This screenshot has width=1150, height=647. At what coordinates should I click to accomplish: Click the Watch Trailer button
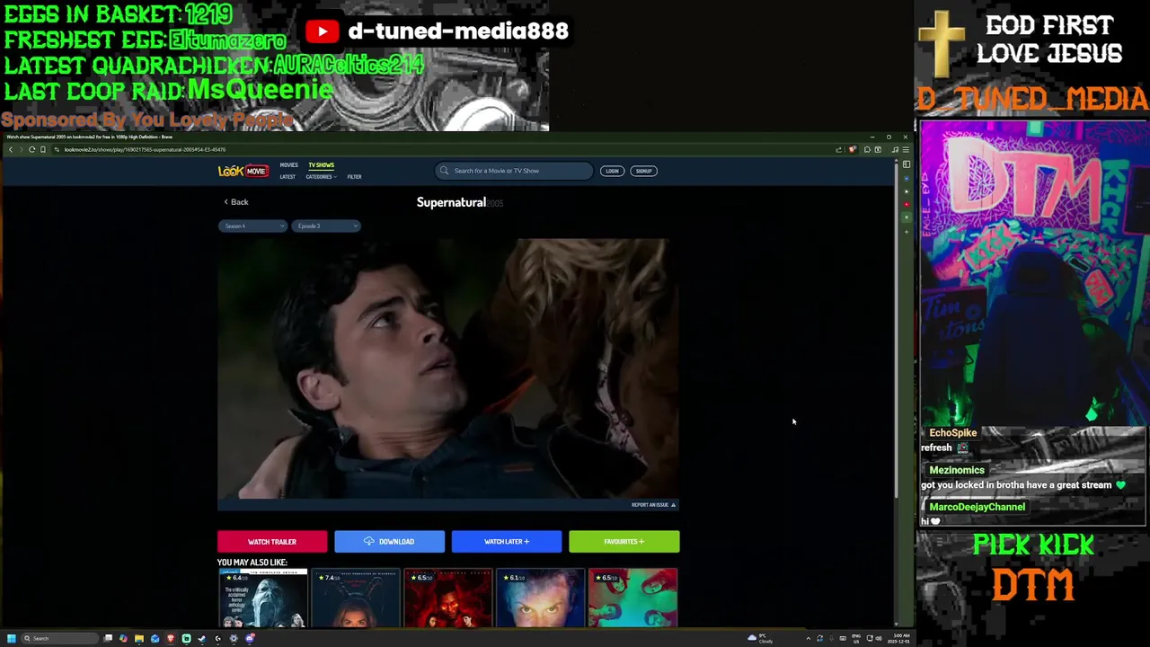pyautogui.click(x=272, y=542)
